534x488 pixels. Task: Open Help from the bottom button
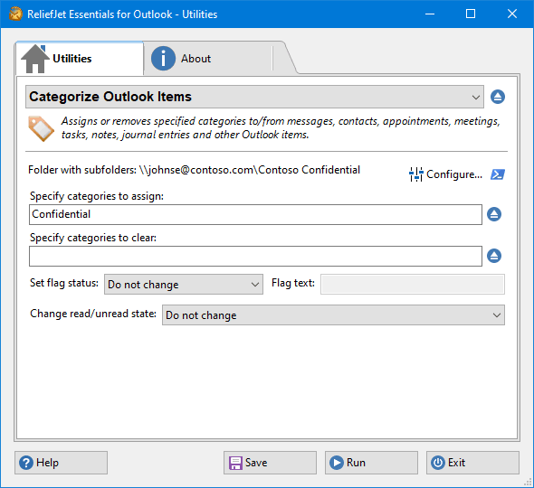coord(61,463)
